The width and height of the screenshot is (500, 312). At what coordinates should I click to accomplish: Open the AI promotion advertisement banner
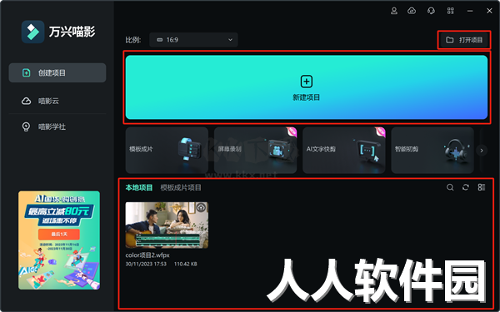pyautogui.click(x=59, y=240)
